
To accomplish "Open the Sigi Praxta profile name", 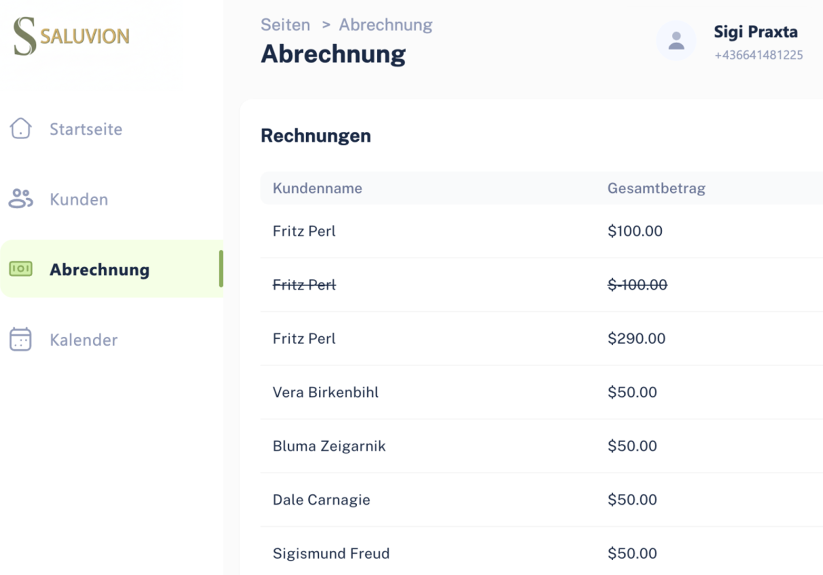I will [755, 32].
